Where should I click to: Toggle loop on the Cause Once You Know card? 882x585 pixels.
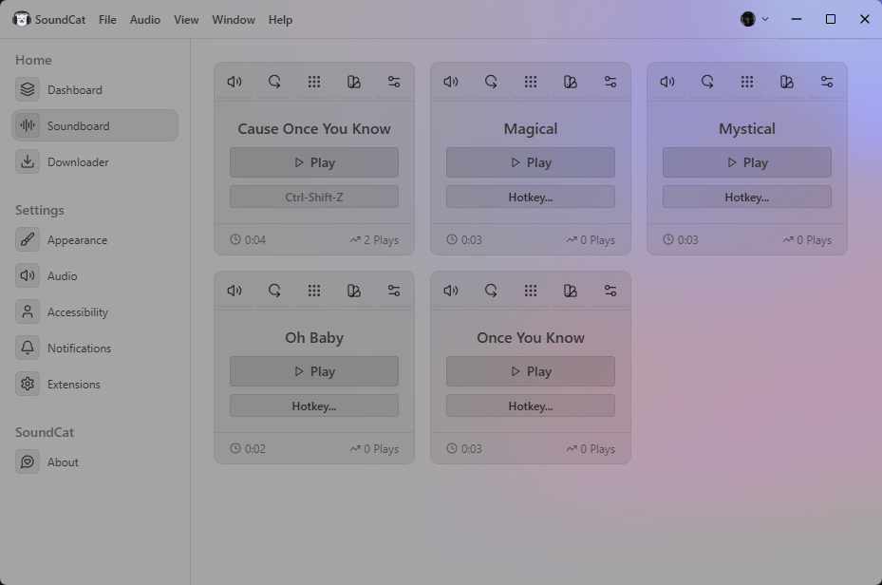(274, 82)
